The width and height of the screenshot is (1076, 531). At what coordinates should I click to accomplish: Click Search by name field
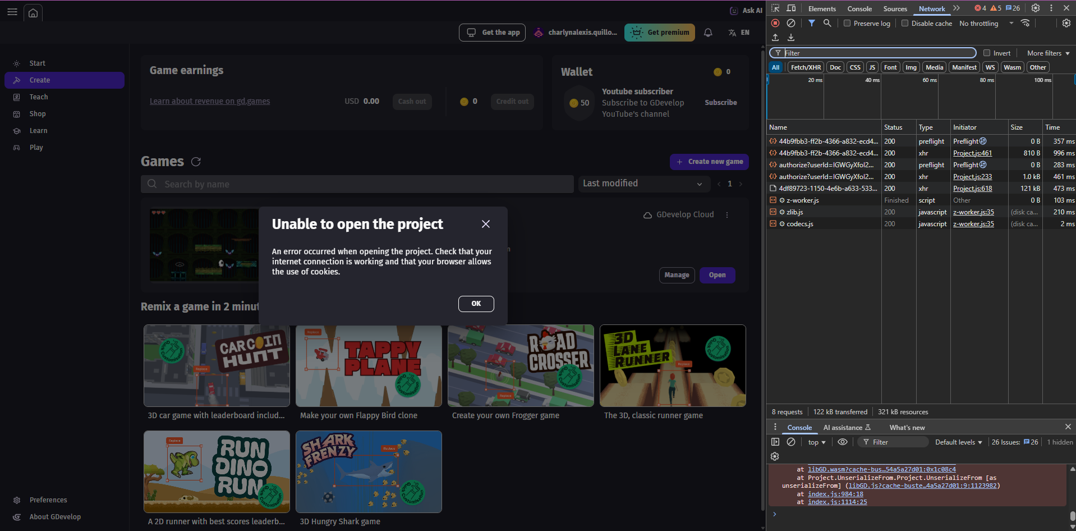[x=357, y=184]
